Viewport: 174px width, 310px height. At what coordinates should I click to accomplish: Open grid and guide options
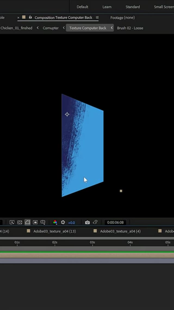43,222
